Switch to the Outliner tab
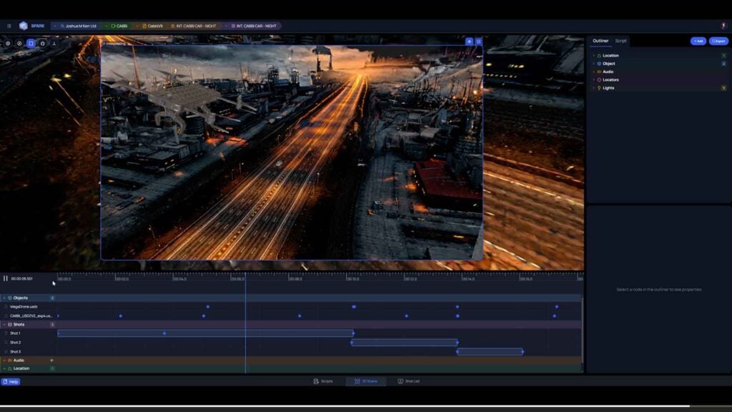732x412 pixels. [600, 41]
